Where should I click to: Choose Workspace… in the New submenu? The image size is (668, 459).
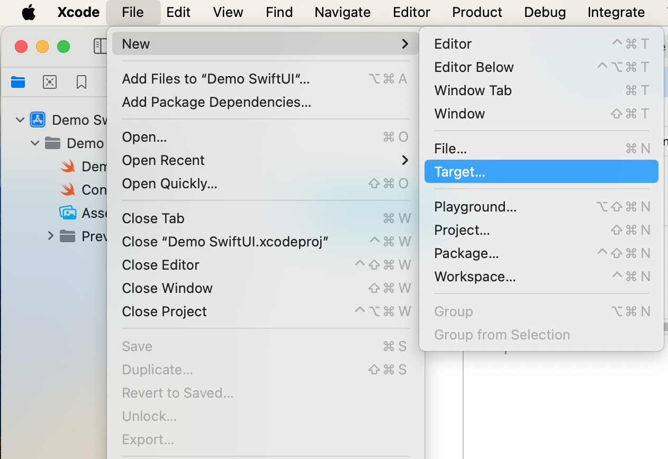(x=541, y=277)
